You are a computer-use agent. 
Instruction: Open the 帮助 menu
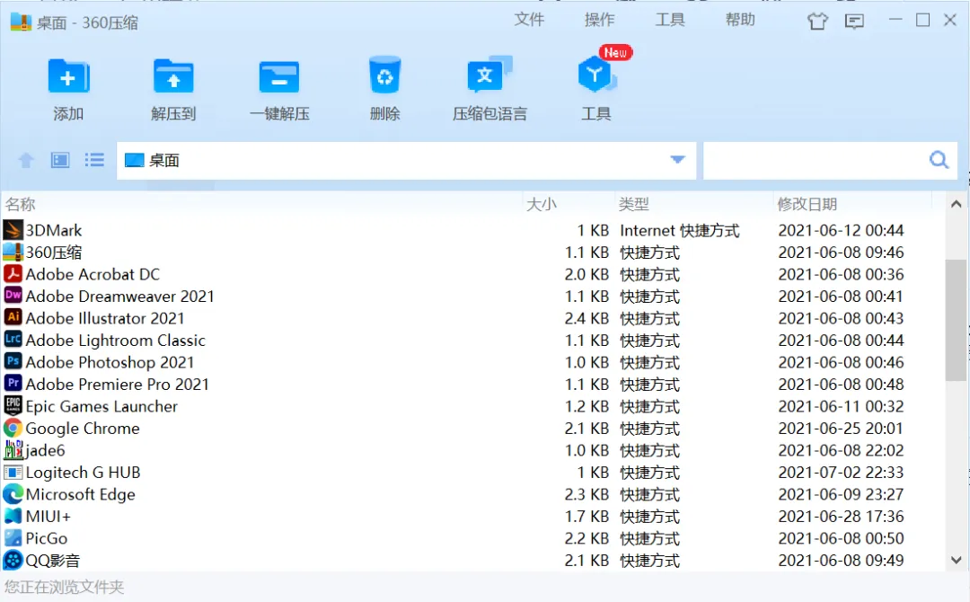click(x=740, y=20)
